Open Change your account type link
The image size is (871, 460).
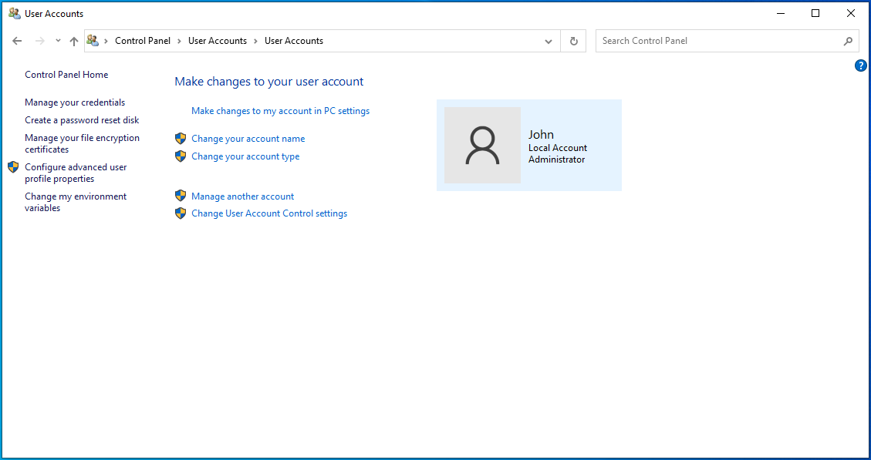tap(245, 156)
